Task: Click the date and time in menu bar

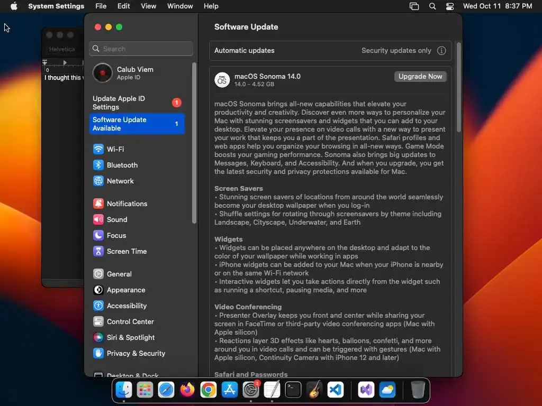Action: (498, 6)
